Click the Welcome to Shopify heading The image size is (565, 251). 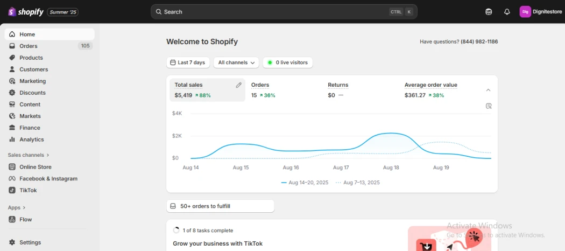tap(202, 42)
